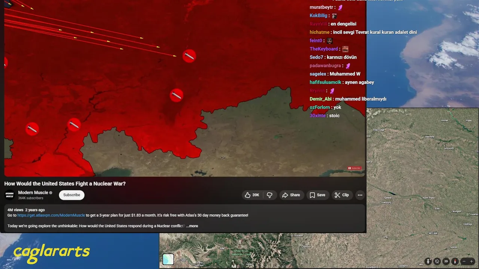Toggle the map rotation lock icon
Image resolution: width=479 pixels, height=269 pixels.
tap(437, 262)
